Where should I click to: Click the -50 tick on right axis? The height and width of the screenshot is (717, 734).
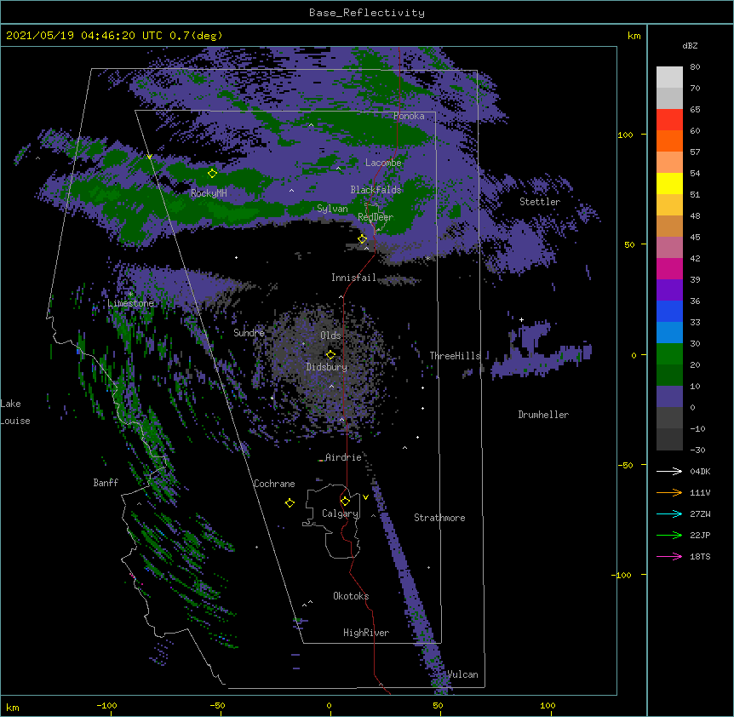click(625, 465)
